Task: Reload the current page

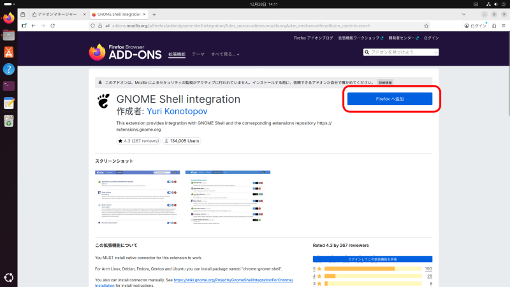Action: tap(53, 26)
